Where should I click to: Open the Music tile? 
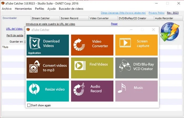tap(136, 91)
